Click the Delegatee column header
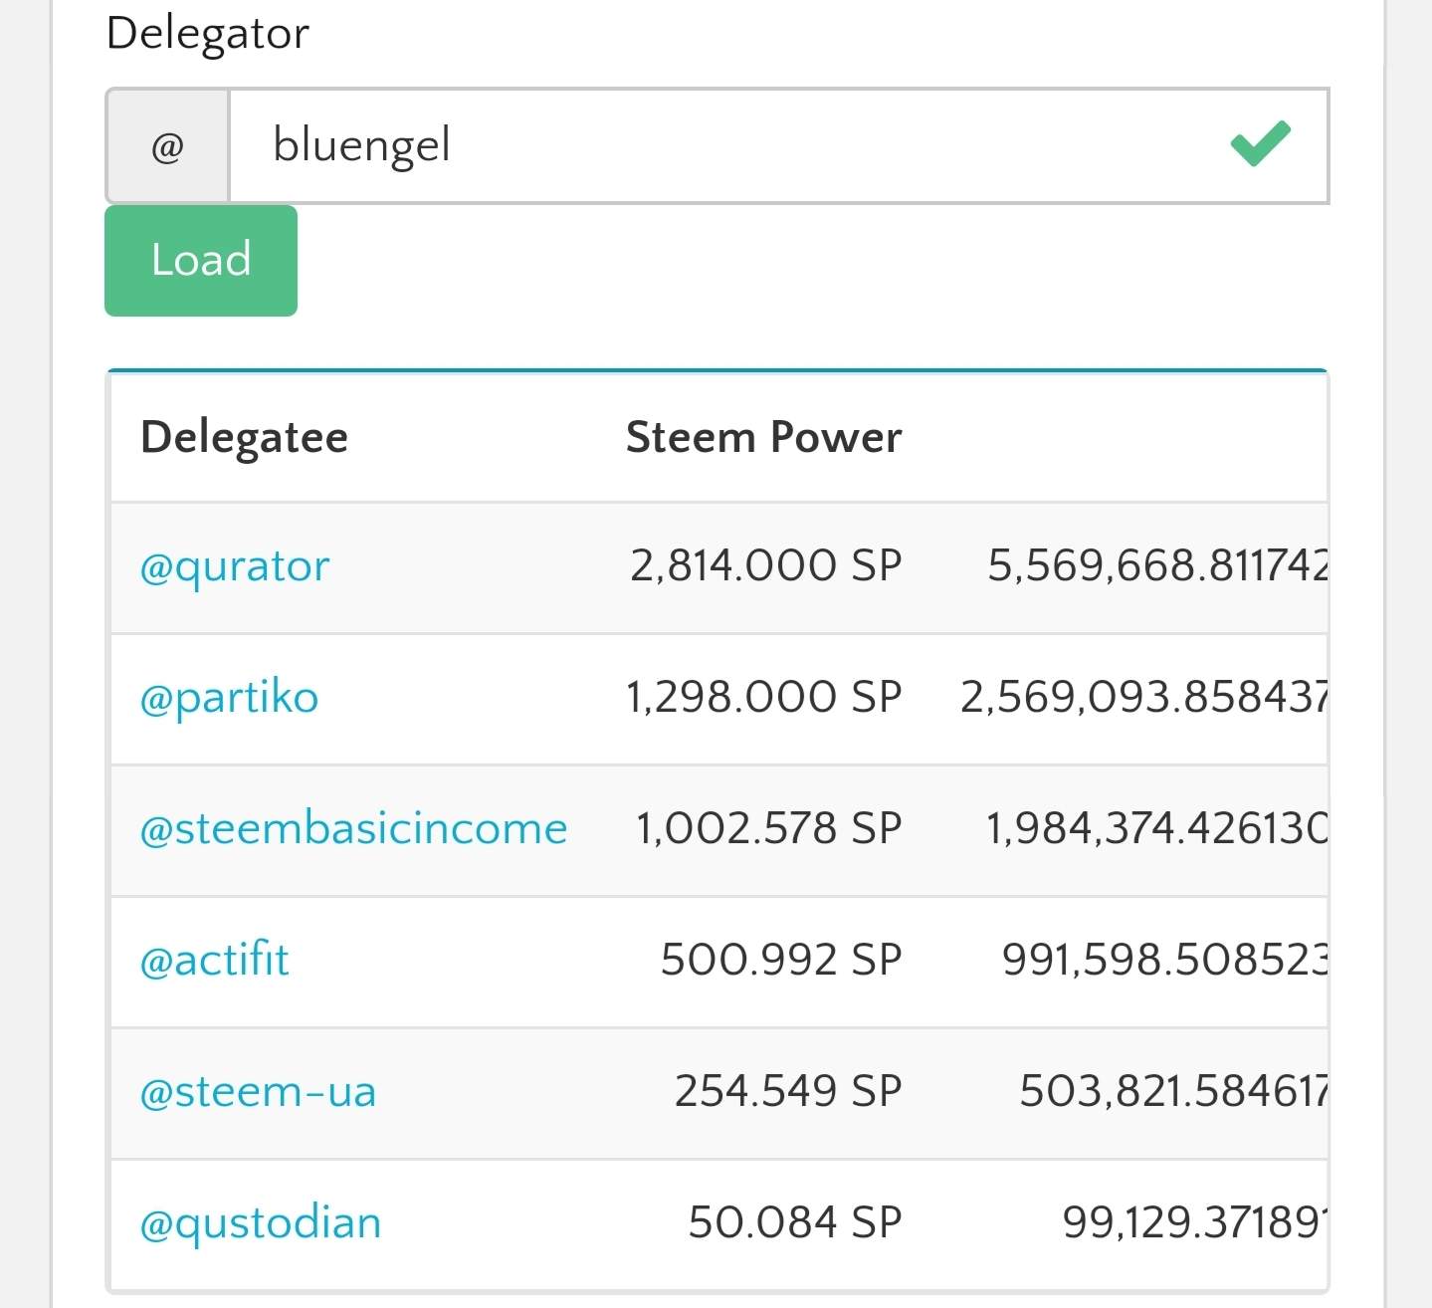 (x=245, y=437)
